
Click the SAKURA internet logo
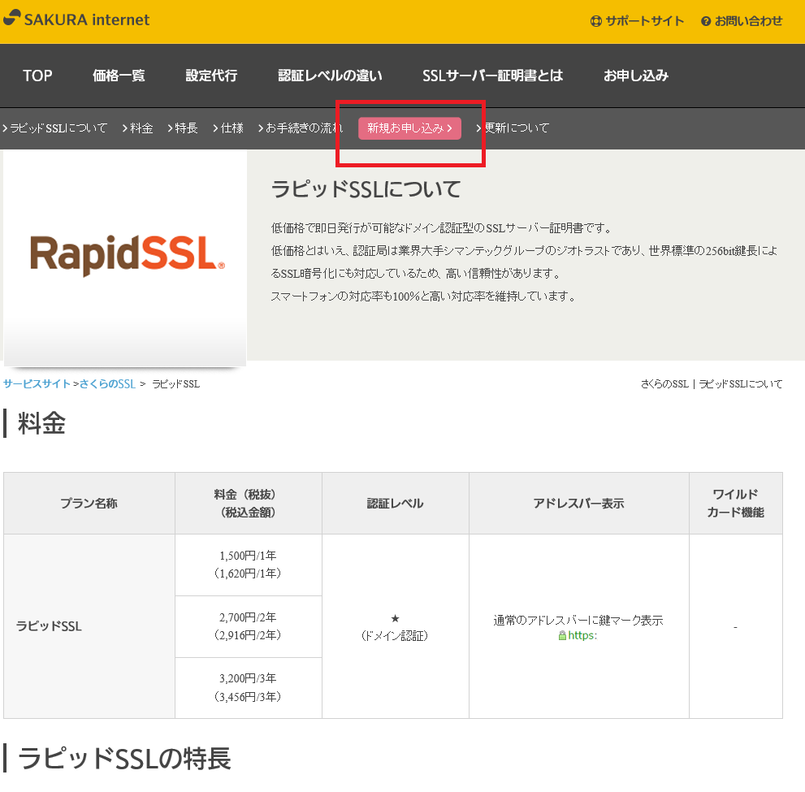pos(76,19)
